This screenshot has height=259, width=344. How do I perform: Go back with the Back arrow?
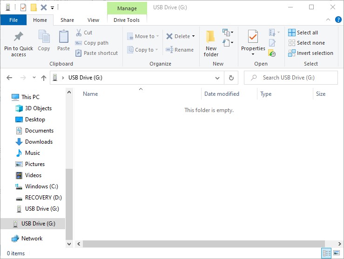coord(9,78)
